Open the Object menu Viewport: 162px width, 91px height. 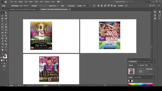pyautogui.click(x=21, y=2)
